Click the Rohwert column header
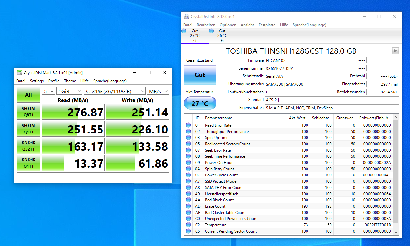This screenshot has width=410, height=246. point(375,118)
